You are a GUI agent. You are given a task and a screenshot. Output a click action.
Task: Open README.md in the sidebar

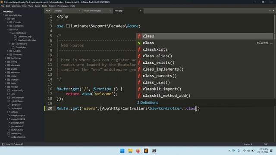17,130
